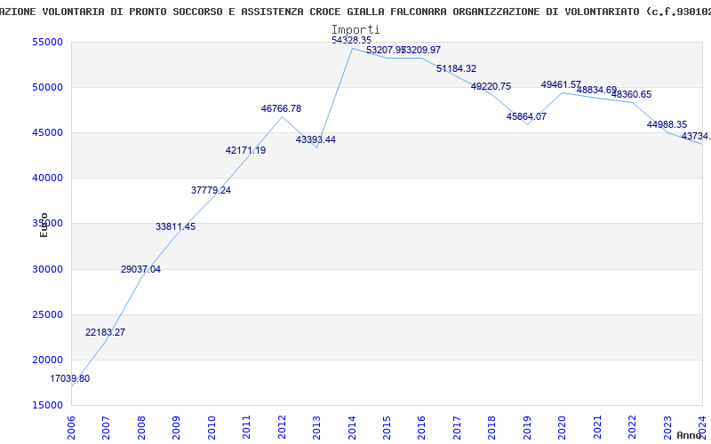Image resolution: width=711 pixels, height=444 pixels.
Task: Click y-axis tick 55000
Action: click(48, 42)
